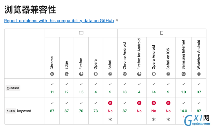
Task: Click the Samsung Internet browser icon
Action: 183,74
